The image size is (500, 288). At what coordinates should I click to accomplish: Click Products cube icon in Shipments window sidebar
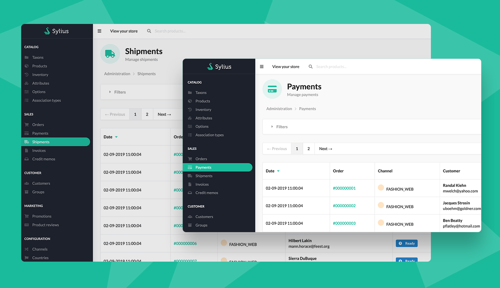[x=27, y=66]
